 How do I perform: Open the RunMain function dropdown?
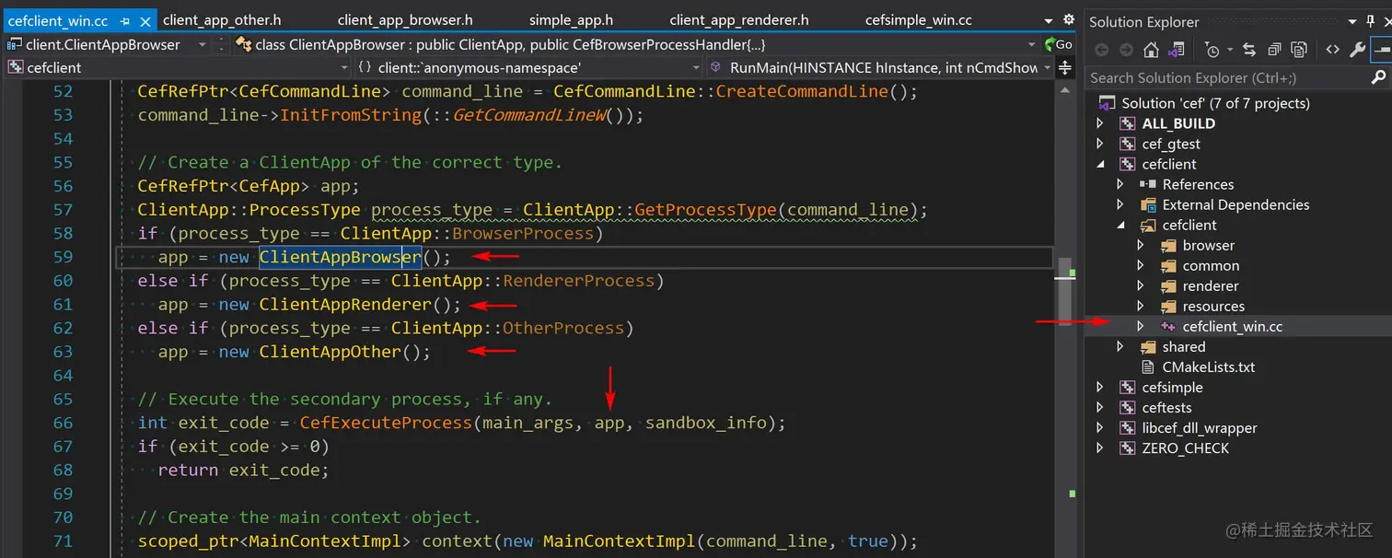pyautogui.click(x=1047, y=67)
